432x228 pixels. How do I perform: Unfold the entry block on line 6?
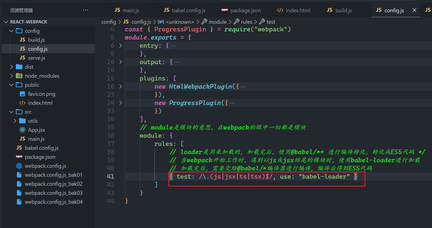coord(120,46)
